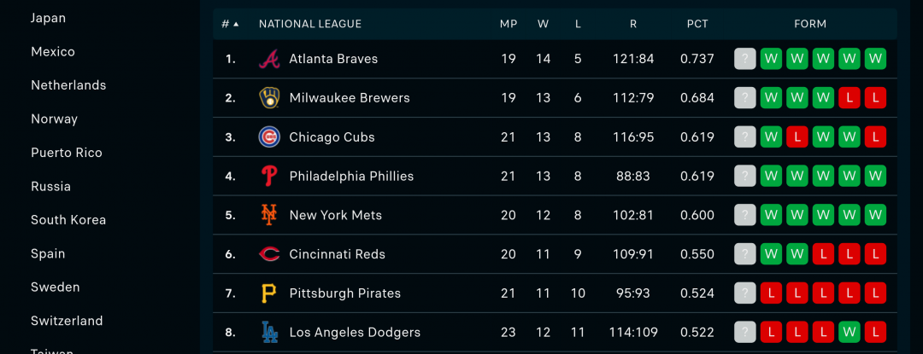Screen dimensions: 923x354
Task: Click the Philadelphia Phillies team logo
Action: pyautogui.click(x=269, y=177)
